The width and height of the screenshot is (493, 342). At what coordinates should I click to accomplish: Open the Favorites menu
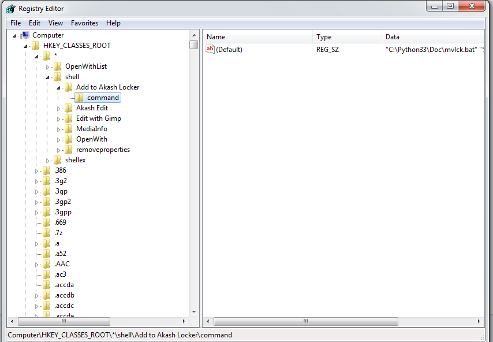point(84,23)
